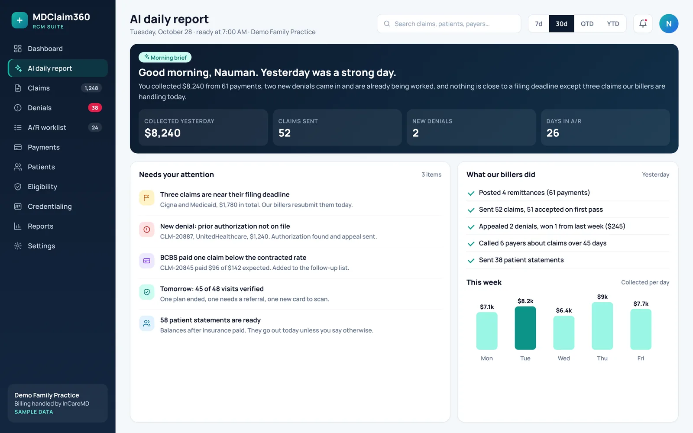This screenshot has height=433, width=693.
Task: Click the Settings gear icon in sidebar
Action: tap(18, 246)
